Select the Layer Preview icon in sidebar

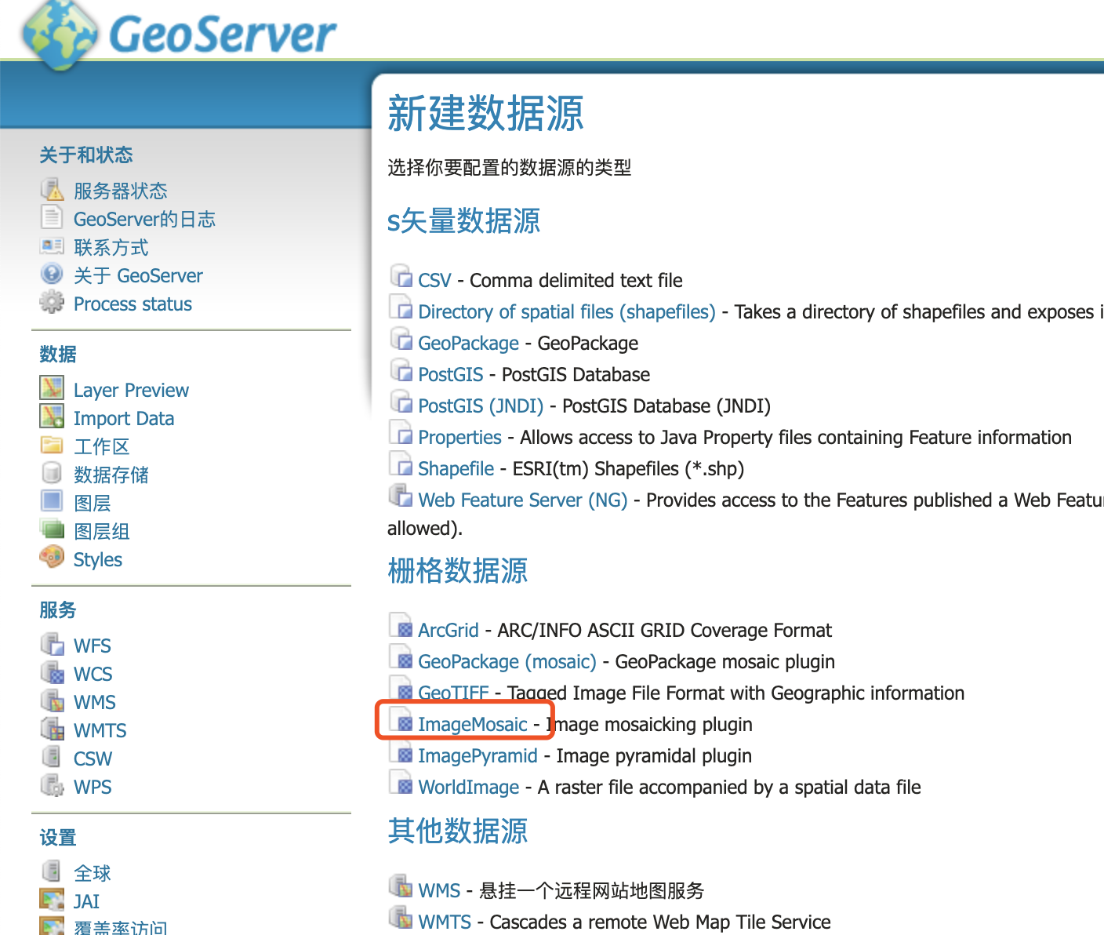pos(51,388)
